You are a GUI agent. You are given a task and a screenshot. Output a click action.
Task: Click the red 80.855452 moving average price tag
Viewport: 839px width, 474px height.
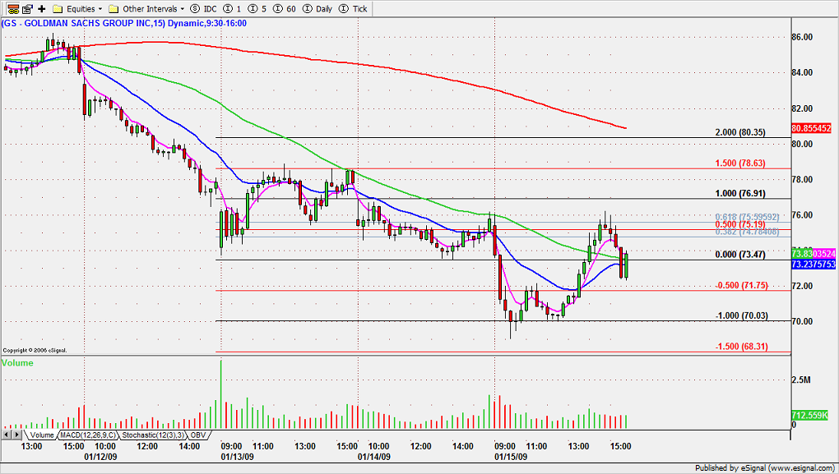811,128
